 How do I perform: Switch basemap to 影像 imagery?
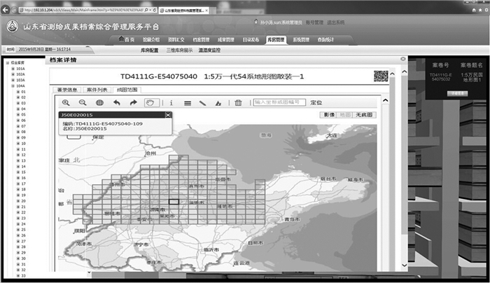328,114
